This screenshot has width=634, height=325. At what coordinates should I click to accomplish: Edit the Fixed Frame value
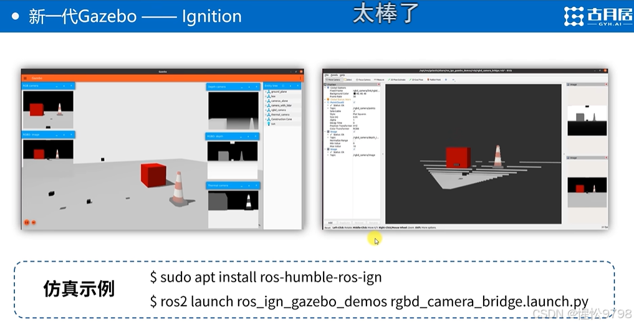pos(366,91)
